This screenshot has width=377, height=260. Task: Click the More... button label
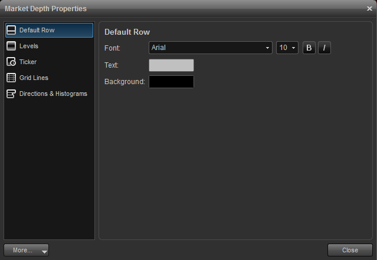[x=22, y=250]
